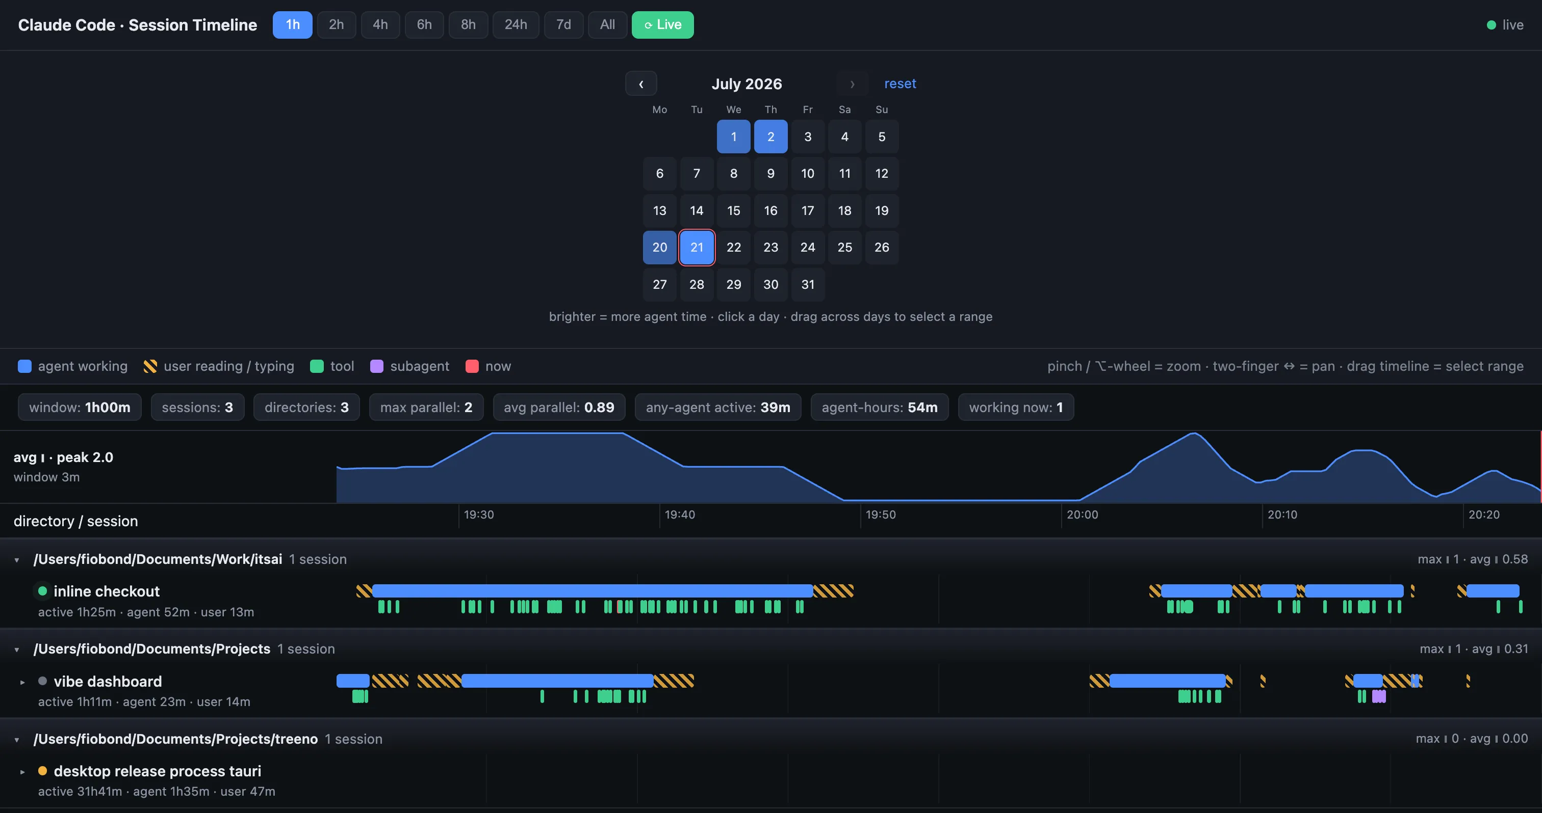Pick July 2 in the calendar
1542x813 pixels.
[x=770, y=137]
